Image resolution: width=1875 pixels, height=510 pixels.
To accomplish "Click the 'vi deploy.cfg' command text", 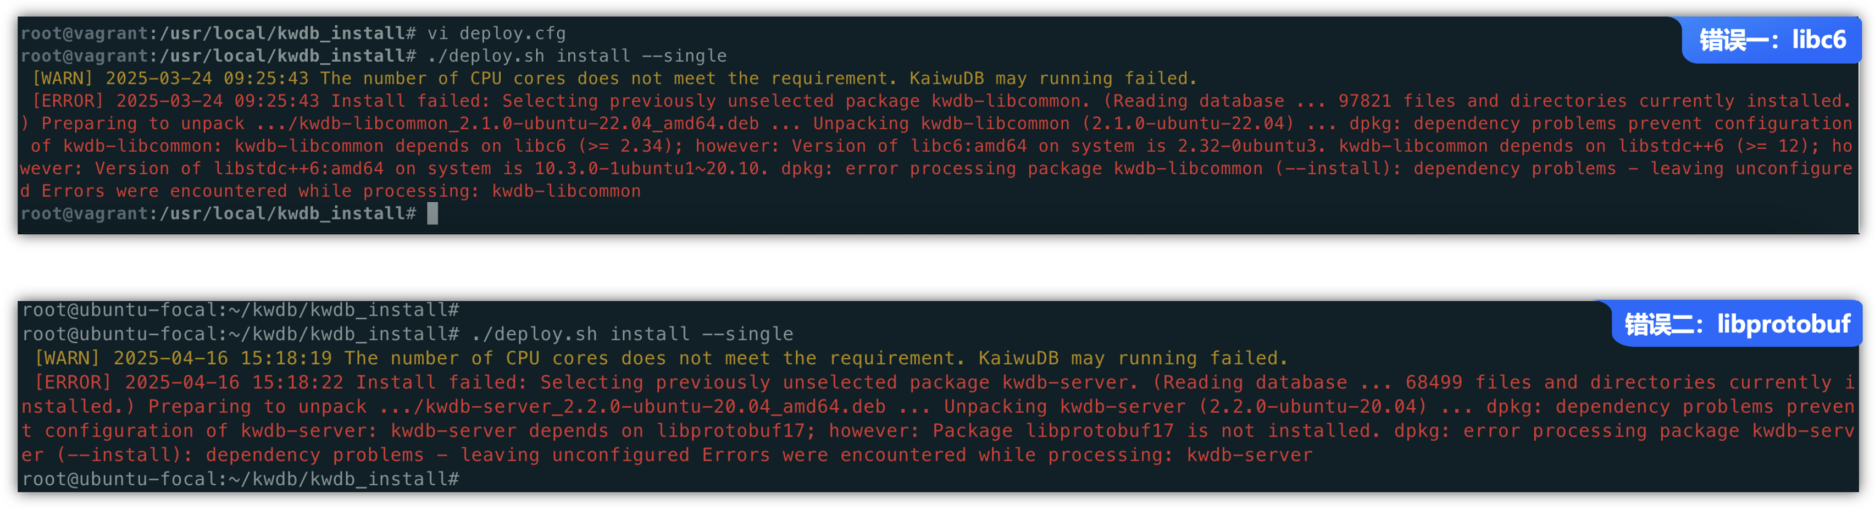I will (496, 34).
